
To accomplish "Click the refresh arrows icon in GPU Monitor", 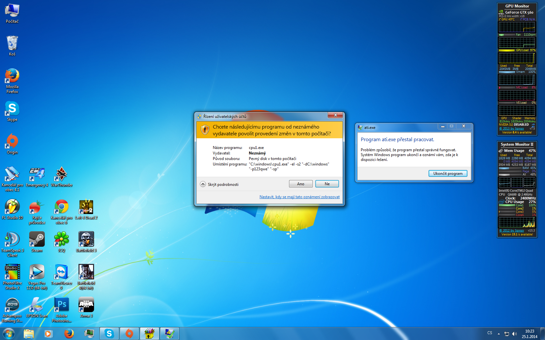I will 533,125.
